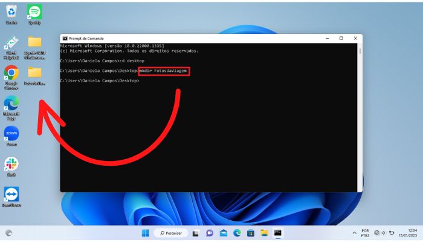The height and width of the screenshot is (242, 423).
Task: Open Microsoft Store from the taskbar
Action: pos(251,233)
